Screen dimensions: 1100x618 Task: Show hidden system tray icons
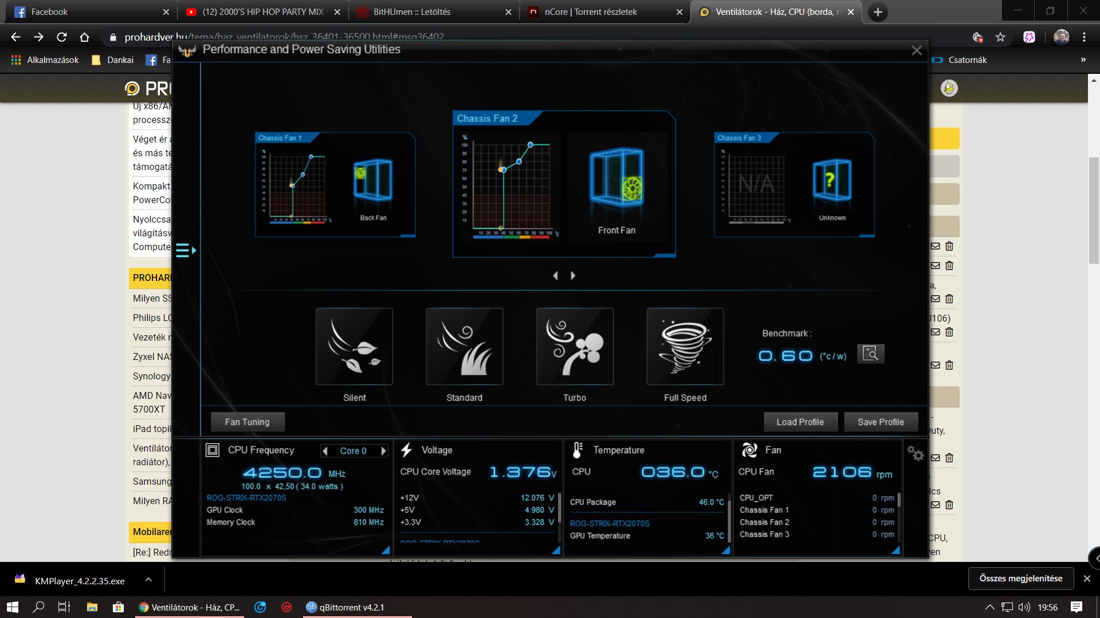(989, 607)
